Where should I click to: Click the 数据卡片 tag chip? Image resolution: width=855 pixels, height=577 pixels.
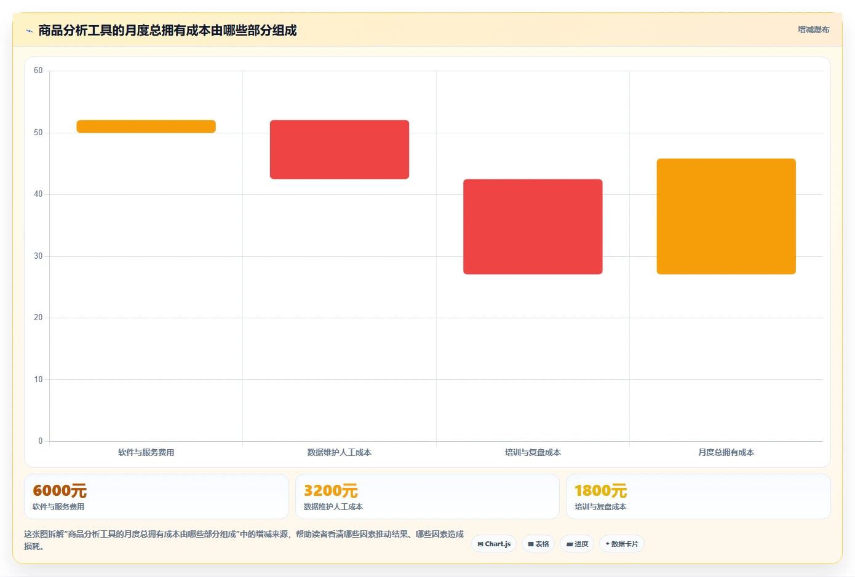(622, 544)
